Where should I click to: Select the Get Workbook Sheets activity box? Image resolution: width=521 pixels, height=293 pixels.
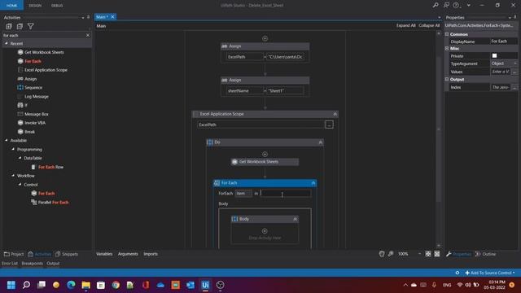pos(265,162)
